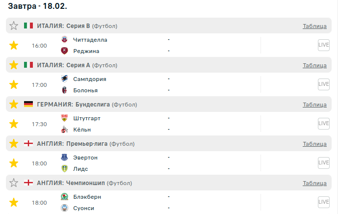Click the Germany flag icon

tap(28, 104)
